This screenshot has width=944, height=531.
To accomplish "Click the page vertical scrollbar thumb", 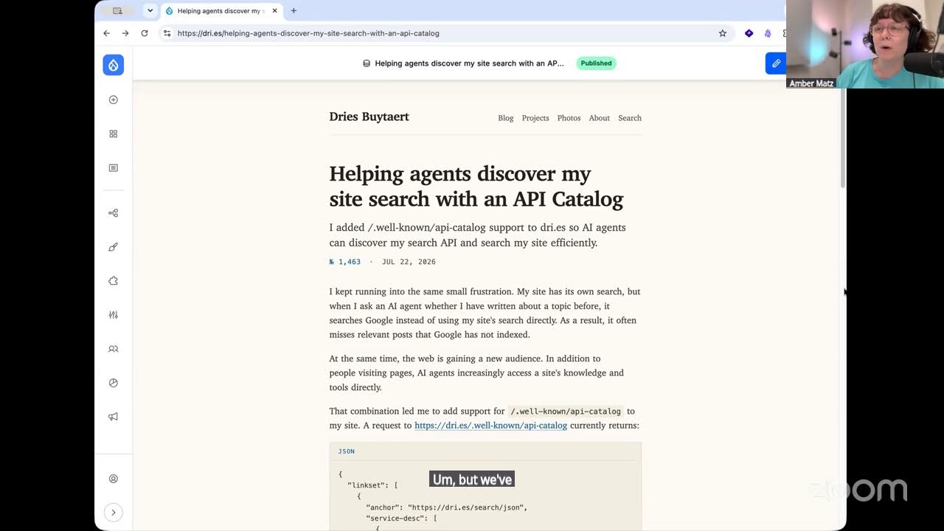I will coord(843,139).
